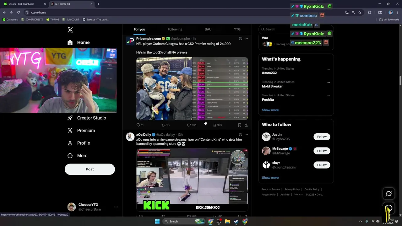
Task: Open the Accessibility footer link
Action: (269, 195)
